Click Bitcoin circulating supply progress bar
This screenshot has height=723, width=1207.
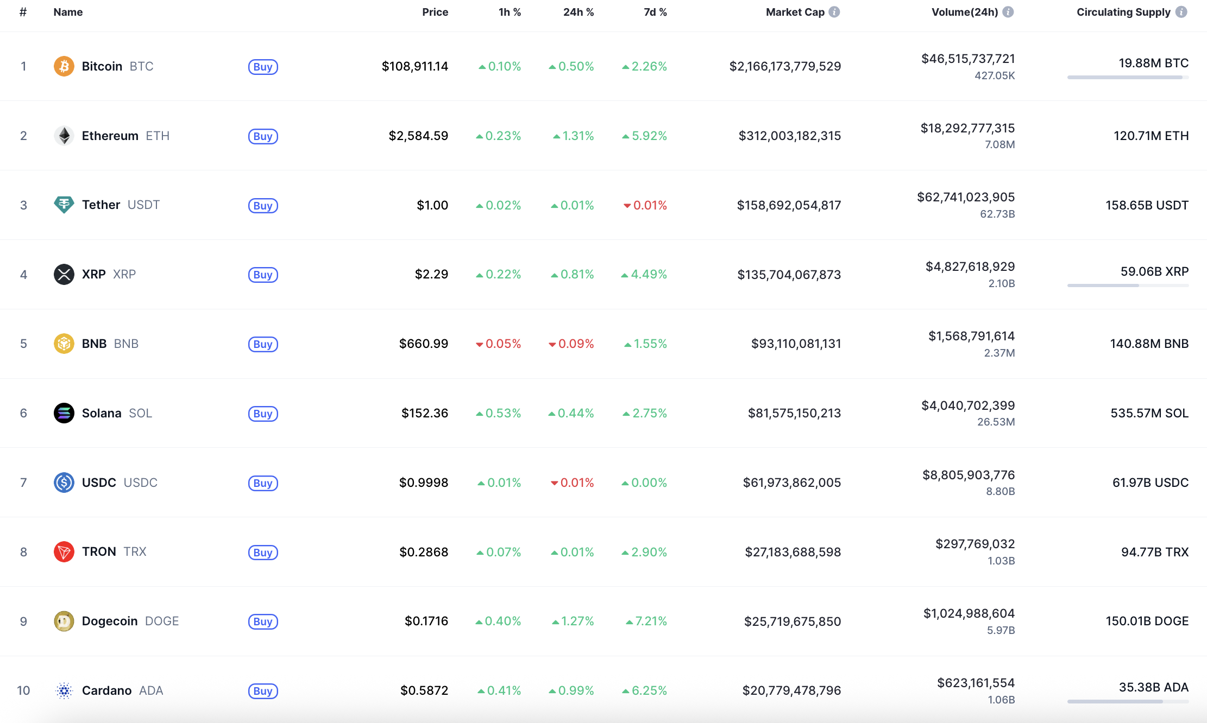pyautogui.click(x=1128, y=78)
